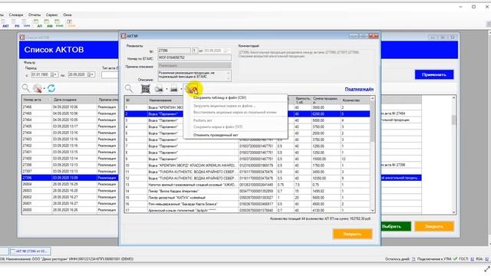The height and width of the screenshot is (276, 491).
Task: Click the act number field showing 27396
Action: 174,51
